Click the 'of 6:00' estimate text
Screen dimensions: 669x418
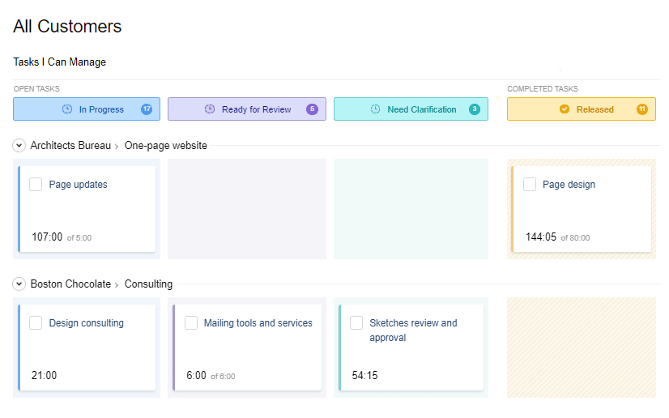(223, 376)
